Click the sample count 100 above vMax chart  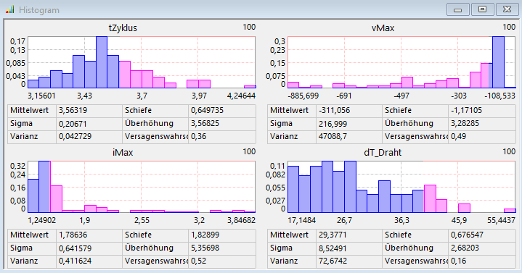(x=509, y=27)
